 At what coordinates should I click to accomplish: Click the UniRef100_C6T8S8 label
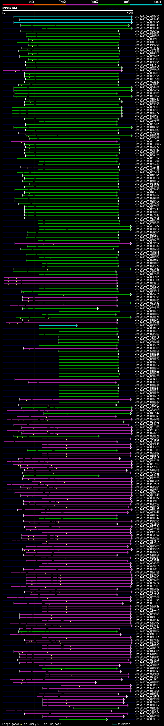147,50
